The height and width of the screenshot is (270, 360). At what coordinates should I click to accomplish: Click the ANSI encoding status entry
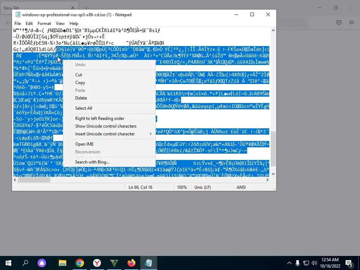click(241, 187)
